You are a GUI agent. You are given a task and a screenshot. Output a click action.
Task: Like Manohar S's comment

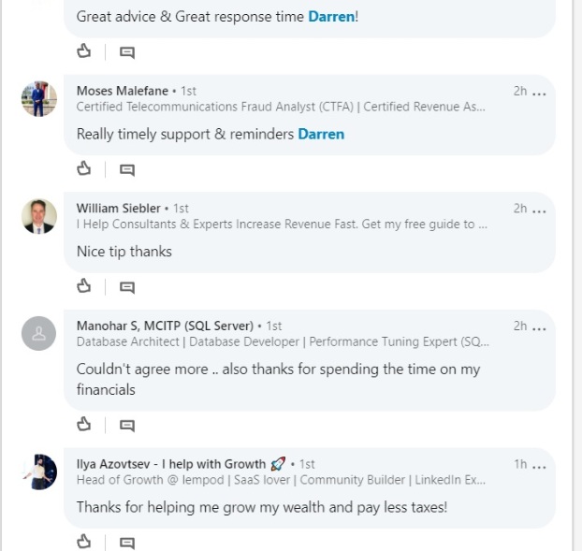point(84,424)
